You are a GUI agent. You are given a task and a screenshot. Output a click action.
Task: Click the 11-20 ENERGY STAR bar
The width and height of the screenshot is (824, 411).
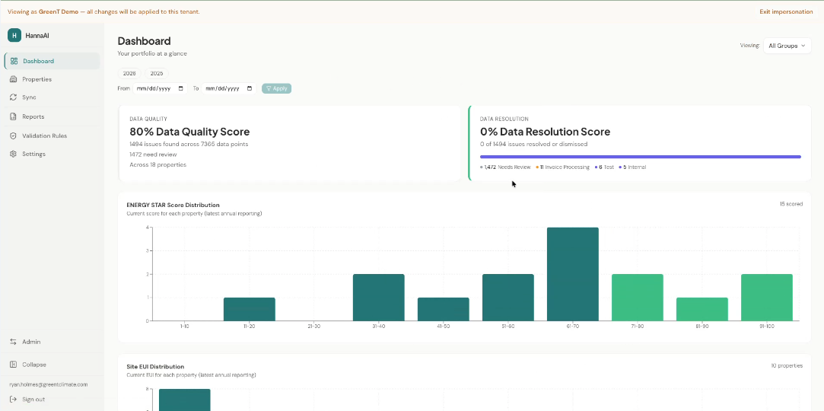point(249,309)
